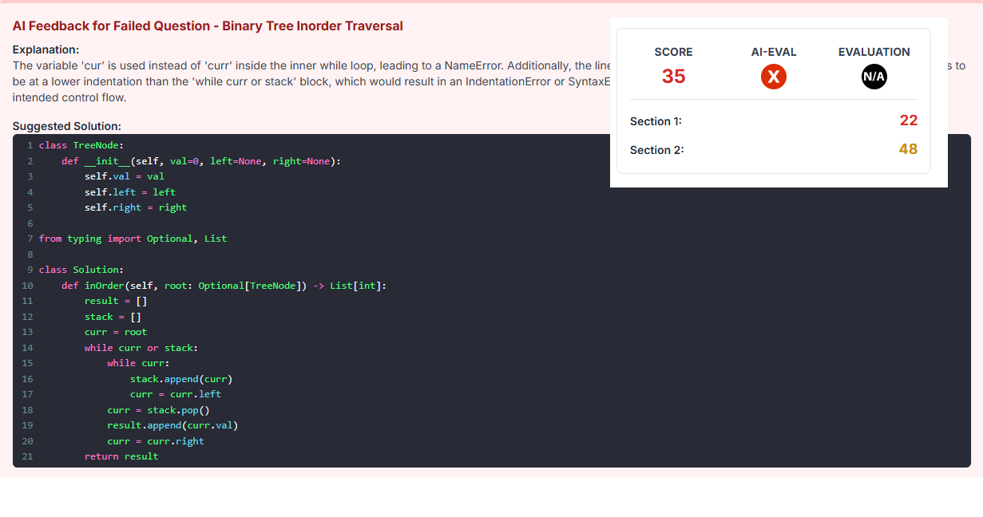Click the dark code editor background
This screenshot has width=983, height=517.
(559, 359)
